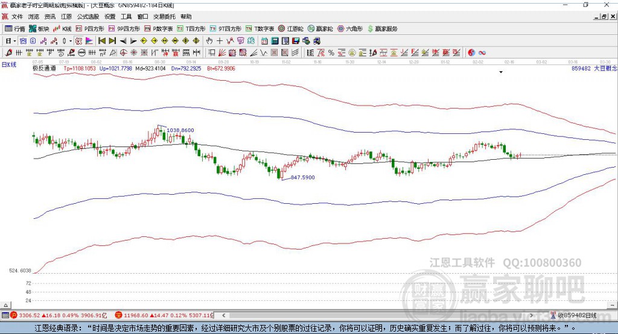The width and height of the screenshot is (618, 334).
Task: Toggle the pressed blue grid toolbar icon
Action: 23,41
